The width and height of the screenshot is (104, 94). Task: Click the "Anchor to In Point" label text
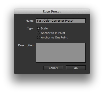pos(53,33)
